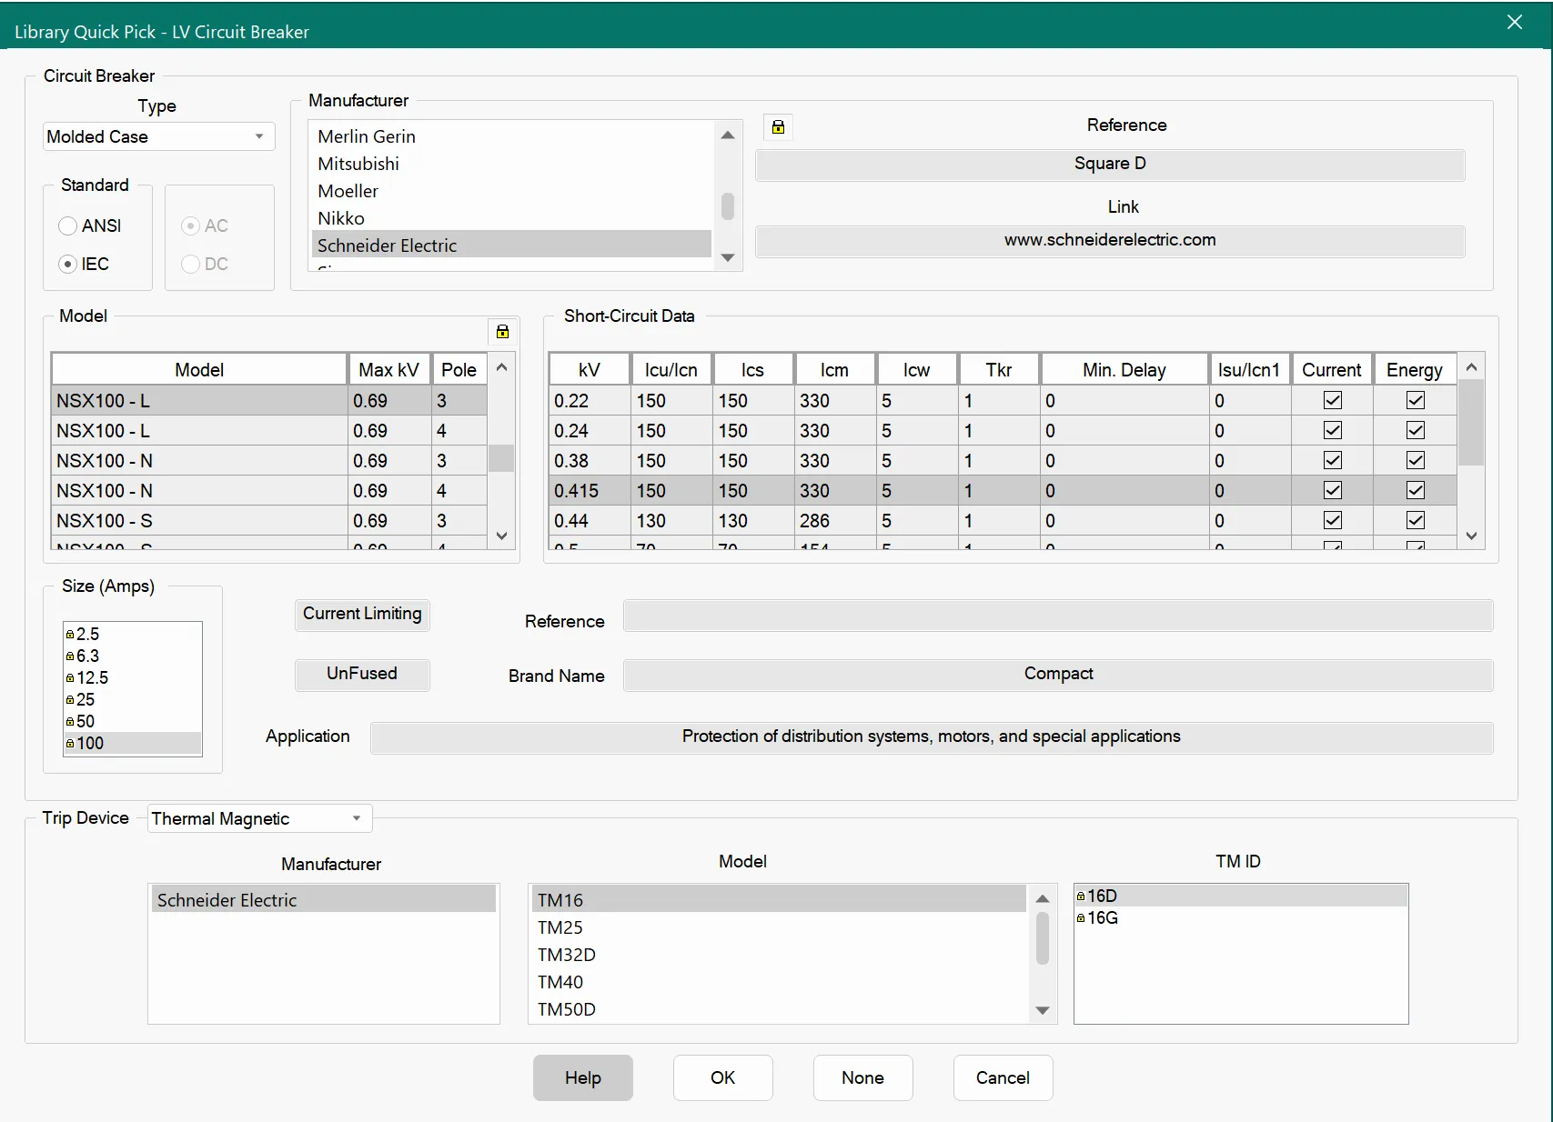Click the None button
Screen dimensions: 1553x1122
[862, 1077]
